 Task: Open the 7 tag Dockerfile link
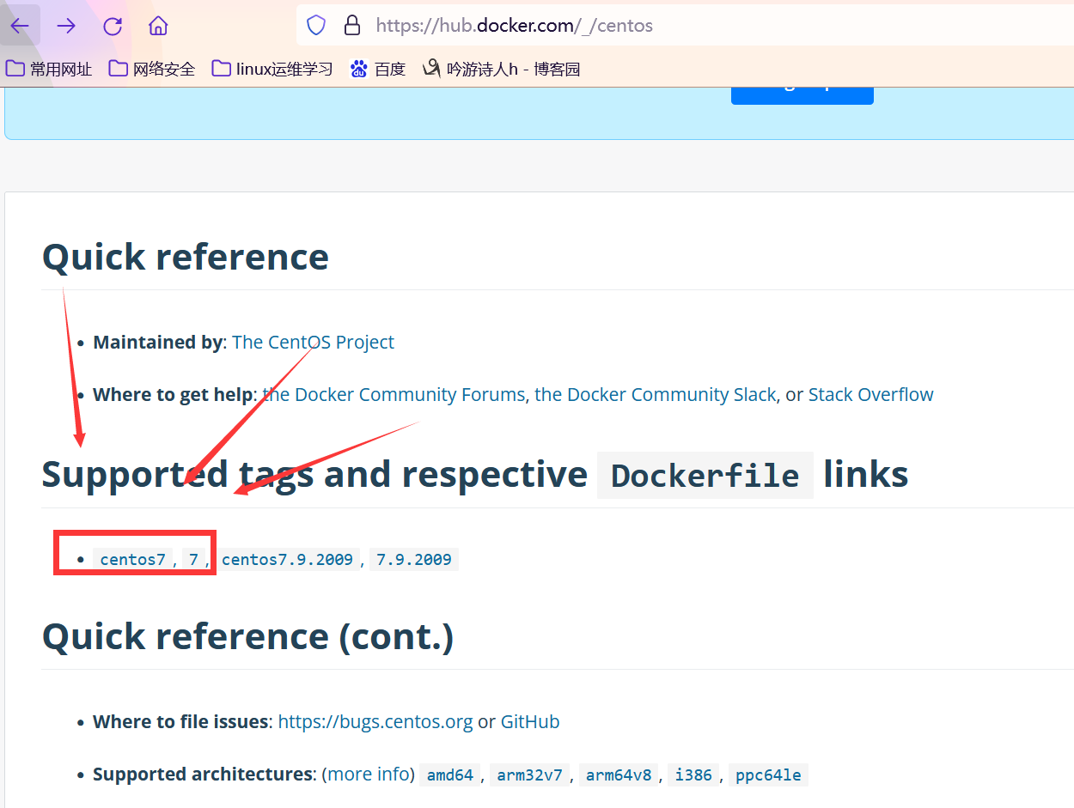point(194,559)
